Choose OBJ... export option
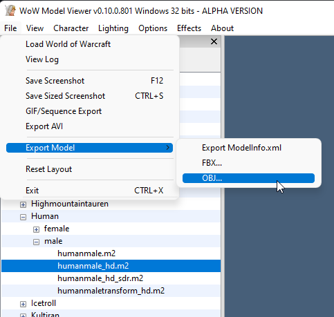The width and height of the screenshot is (334, 317). point(248,178)
